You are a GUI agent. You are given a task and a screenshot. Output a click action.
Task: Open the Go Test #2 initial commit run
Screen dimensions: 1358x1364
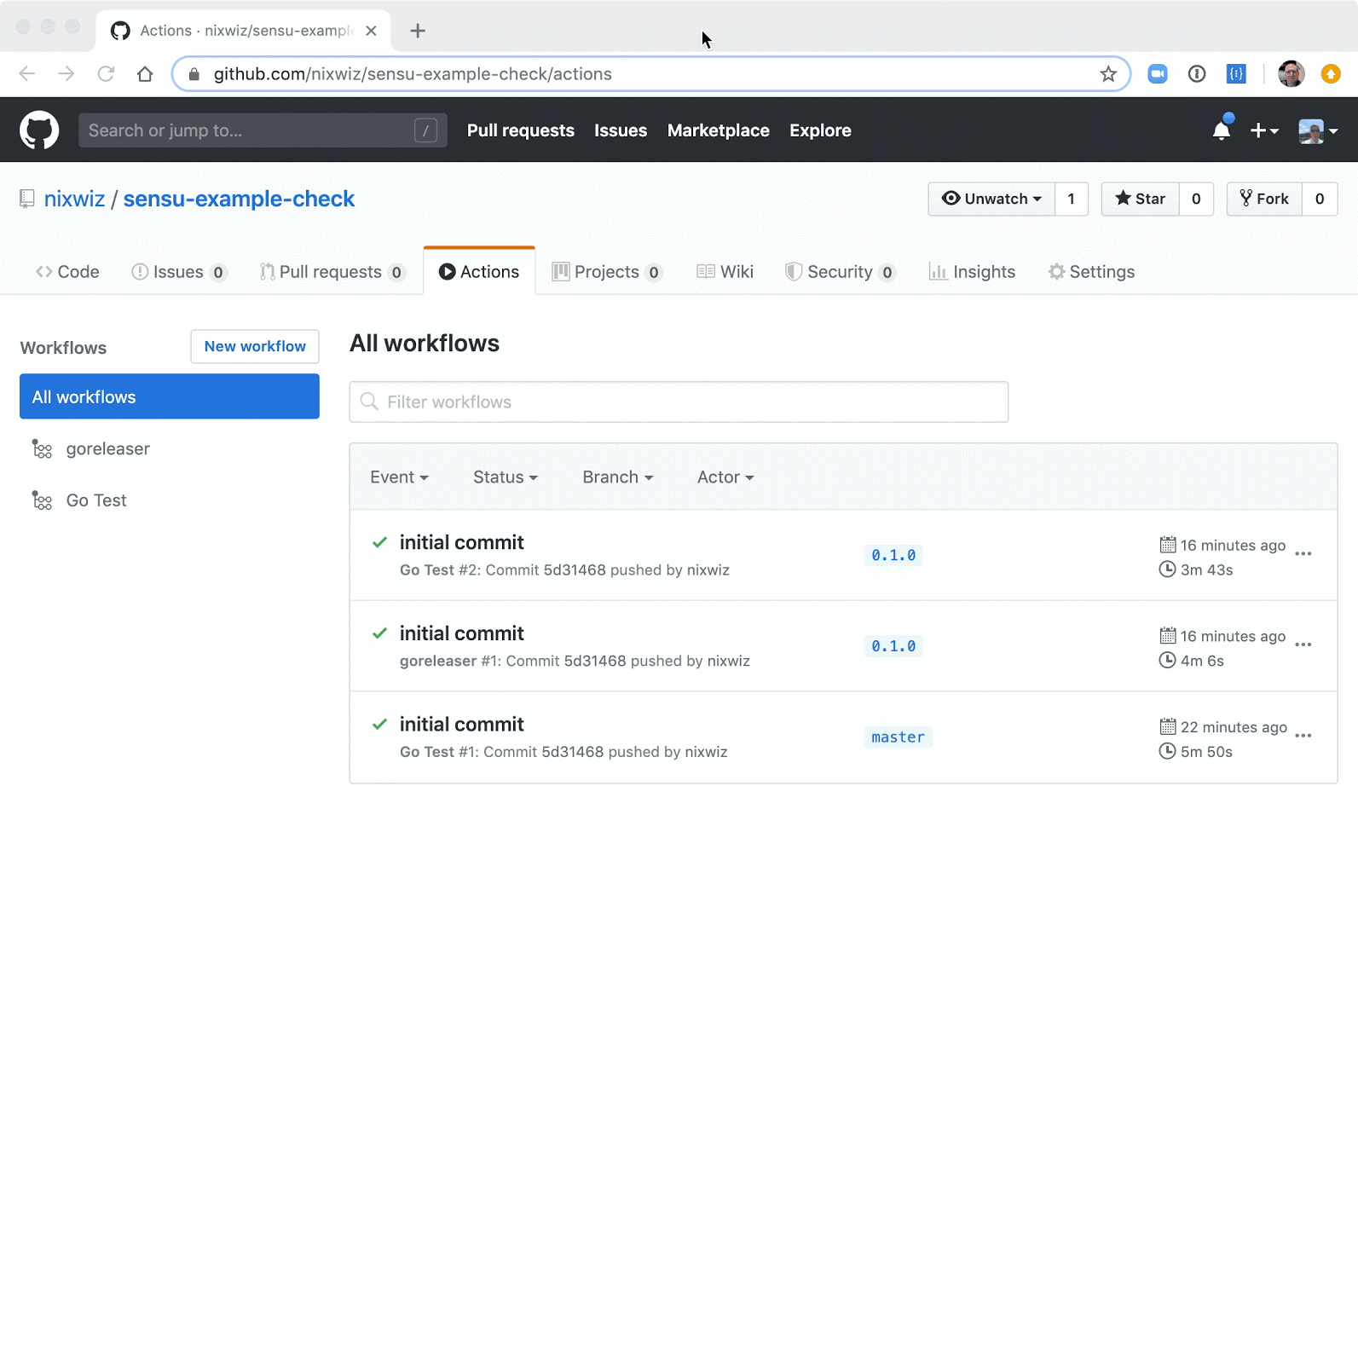pyautogui.click(x=461, y=542)
